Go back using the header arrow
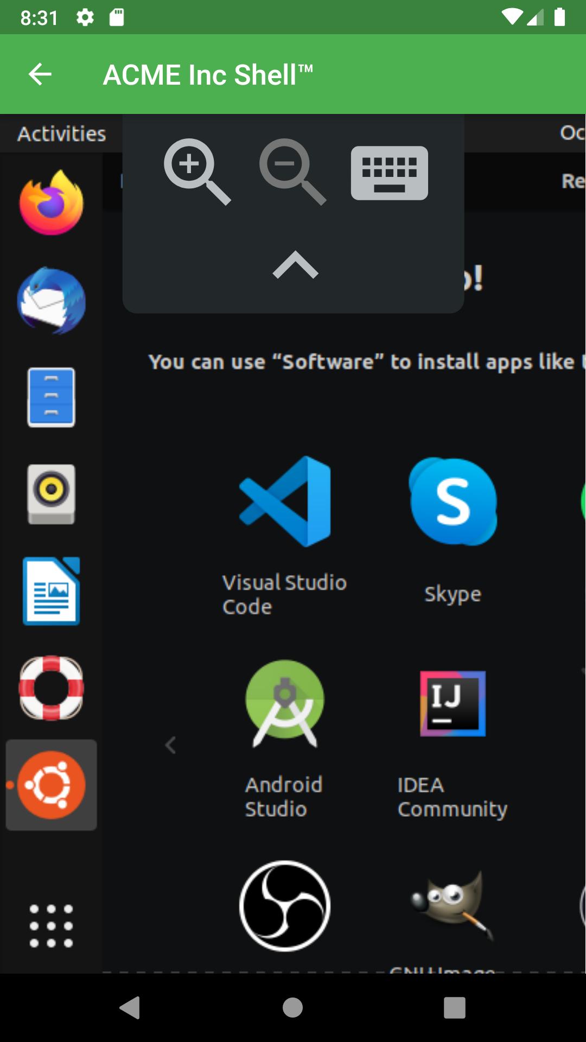The image size is (586, 1042). click(40, 74)
